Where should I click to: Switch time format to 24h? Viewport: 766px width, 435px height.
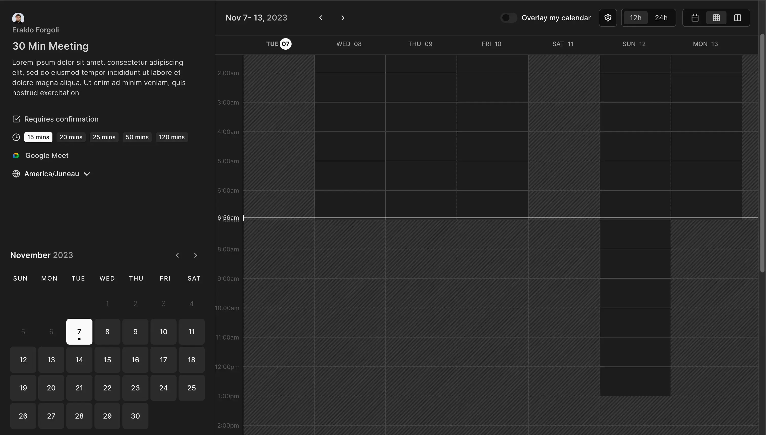[661, 18]
